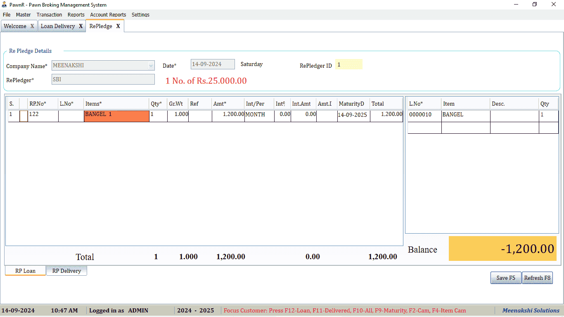Click the Refresh F8 button
The height and width of the screenshot is (317, 564).
pyautogui.click(x=537, y=278)
